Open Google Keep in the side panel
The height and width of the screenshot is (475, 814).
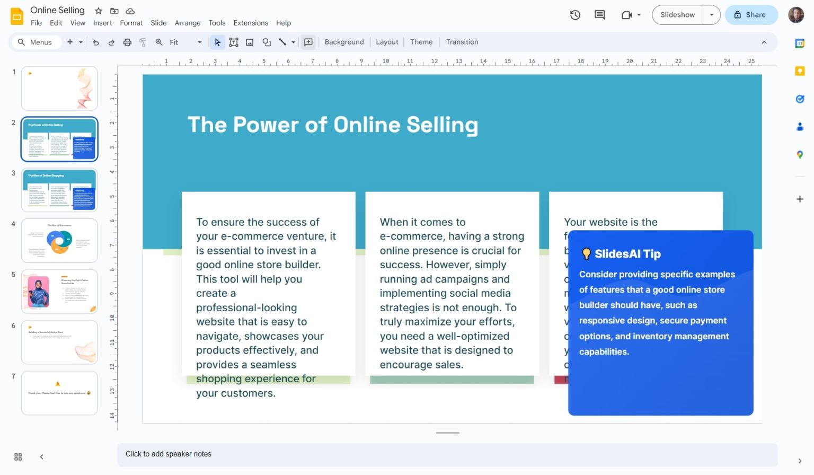click(x=800, y=71)
